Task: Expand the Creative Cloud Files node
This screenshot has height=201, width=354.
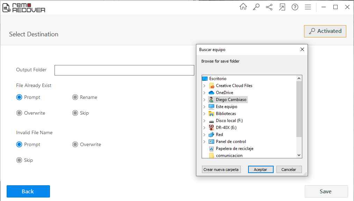Action: [x=204, y=86]
